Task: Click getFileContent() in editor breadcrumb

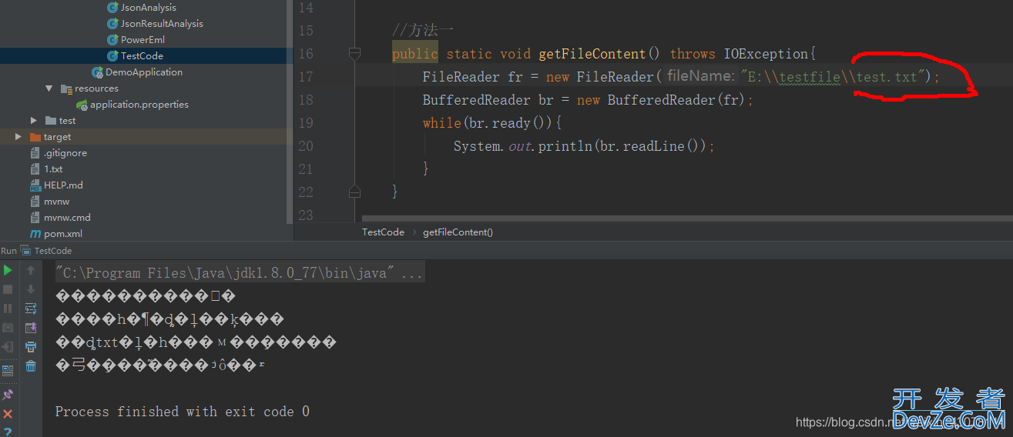Action: pos(458,232)
